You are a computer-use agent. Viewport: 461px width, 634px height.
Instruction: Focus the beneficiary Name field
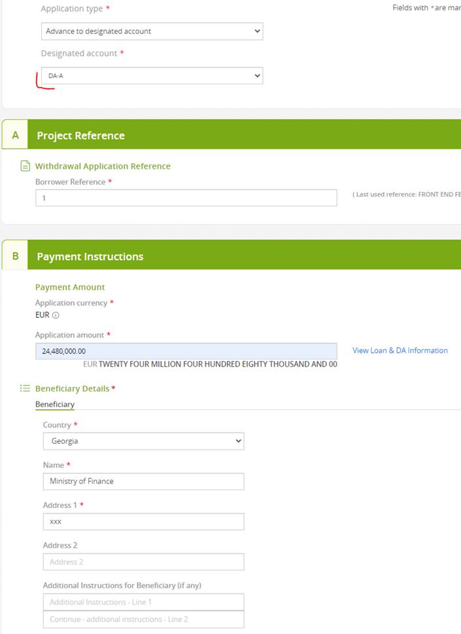pos(143,481)
